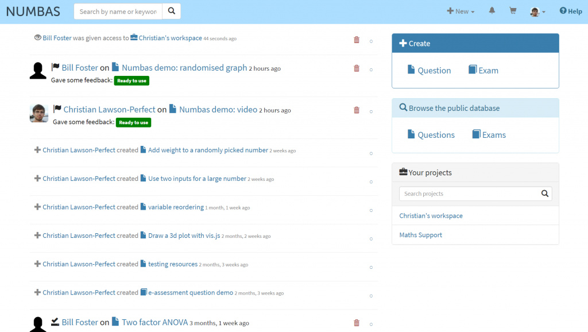Open the New dropdown menu
This screenshot has width=588, height=332.
461,11
